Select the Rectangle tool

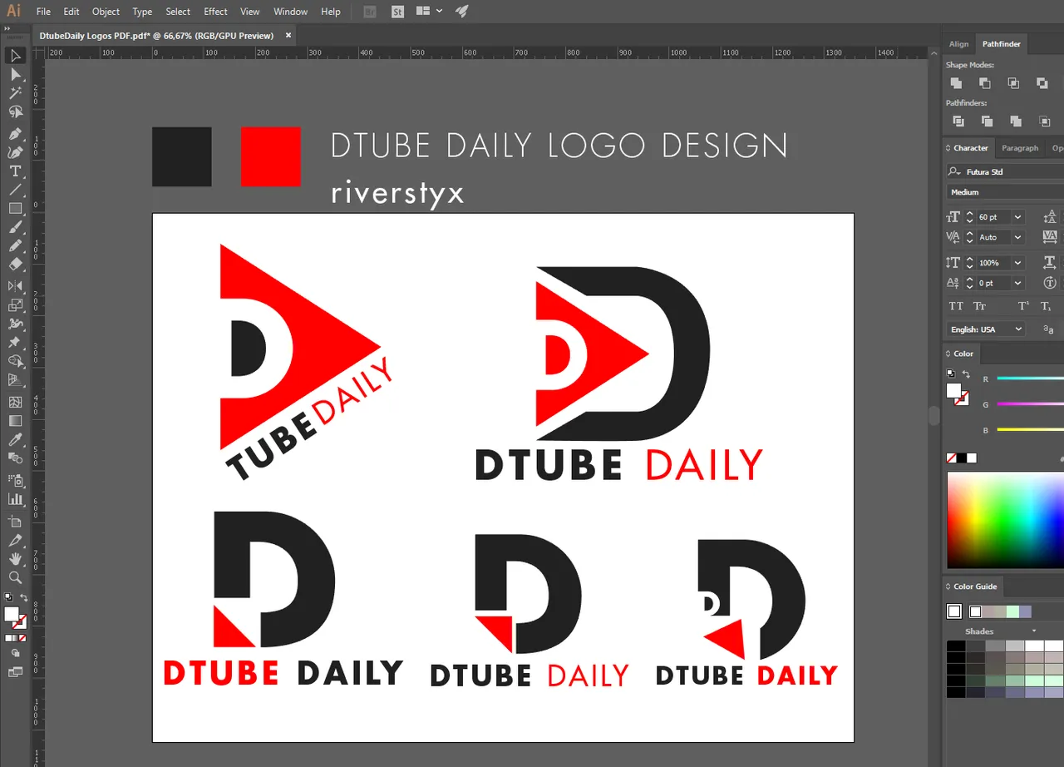tap(15, 209)
